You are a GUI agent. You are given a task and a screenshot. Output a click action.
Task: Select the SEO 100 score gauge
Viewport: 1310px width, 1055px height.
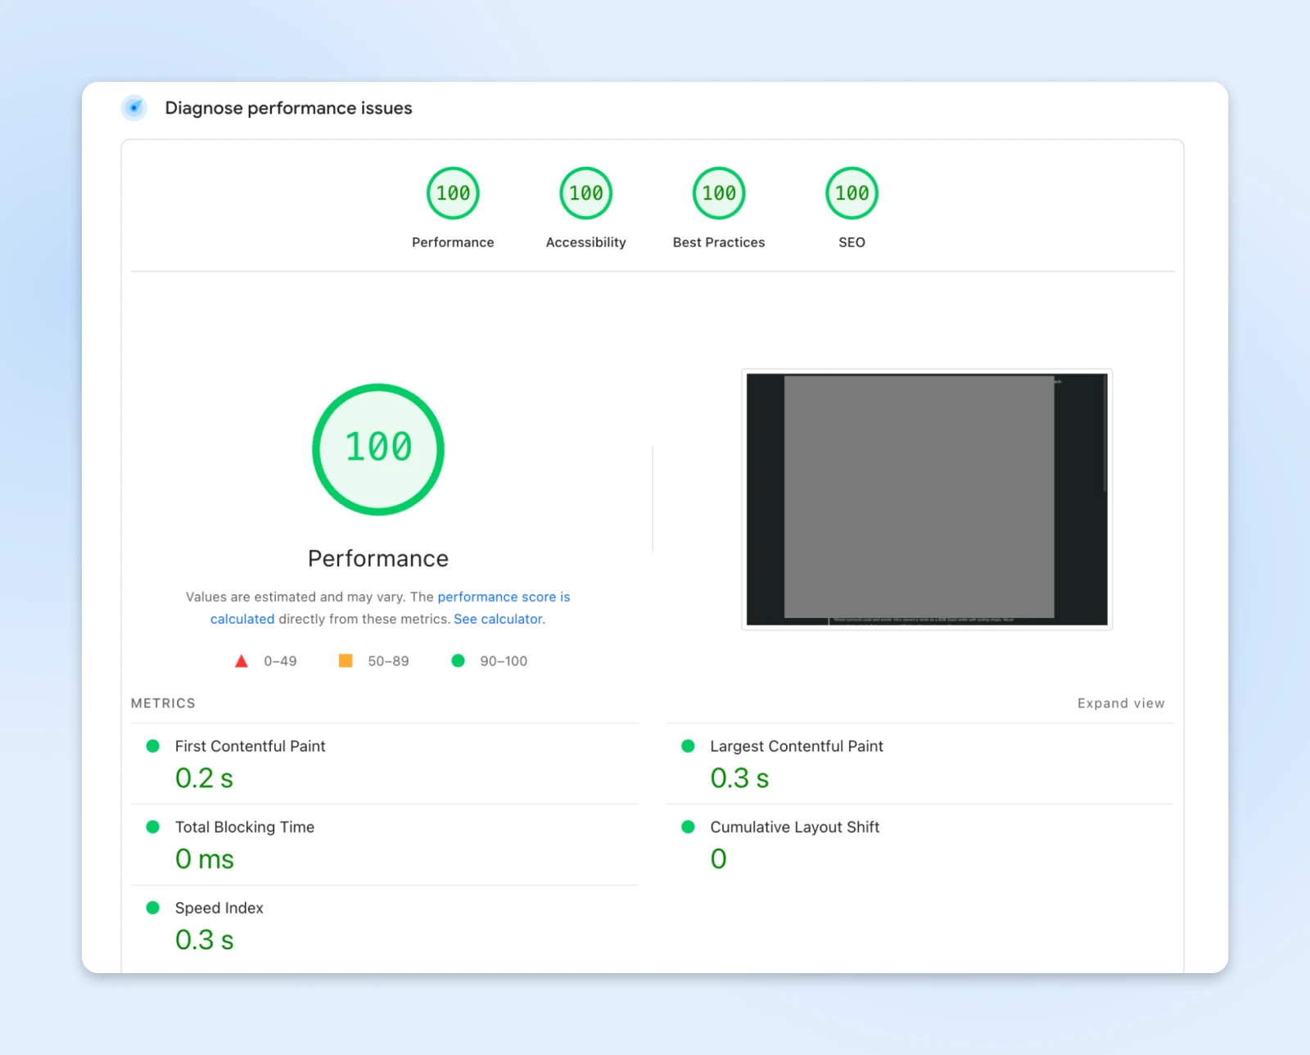click(x=851, y=194)
